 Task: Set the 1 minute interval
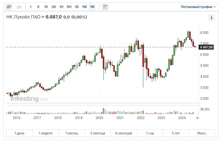[x=31, y=7]
